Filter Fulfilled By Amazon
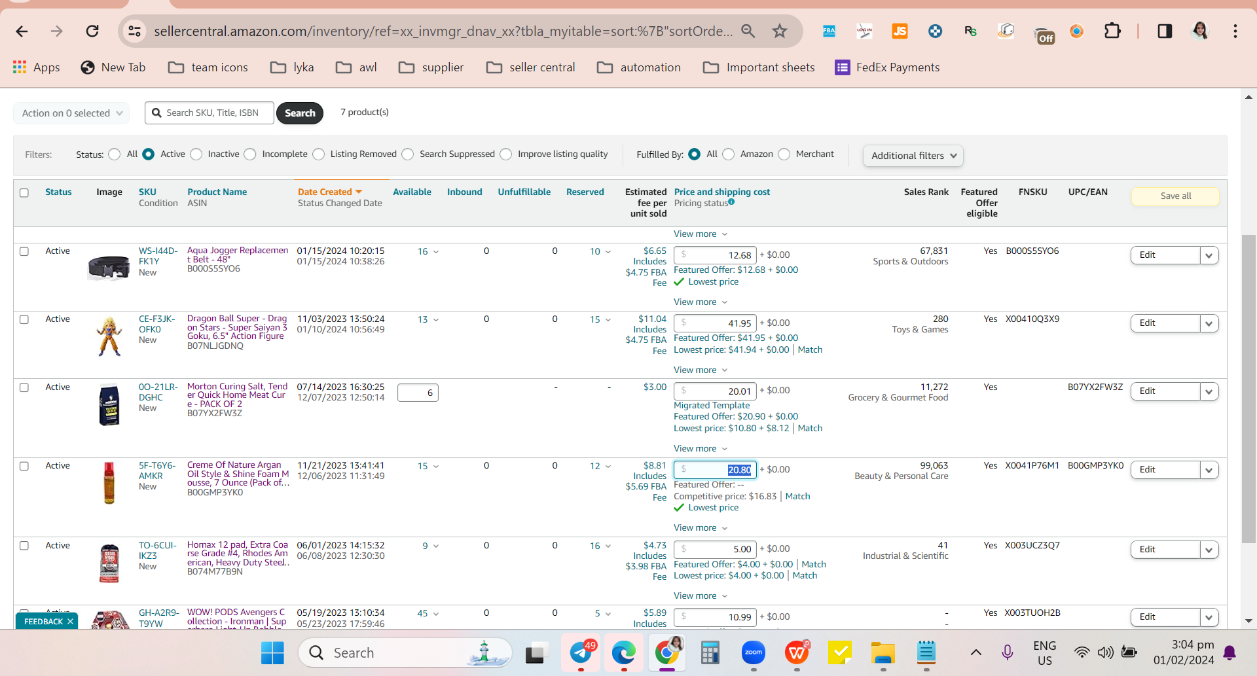 coord(729,154)
